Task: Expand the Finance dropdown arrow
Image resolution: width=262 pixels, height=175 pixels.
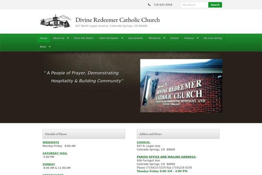Action: click(x=198, y=38)
